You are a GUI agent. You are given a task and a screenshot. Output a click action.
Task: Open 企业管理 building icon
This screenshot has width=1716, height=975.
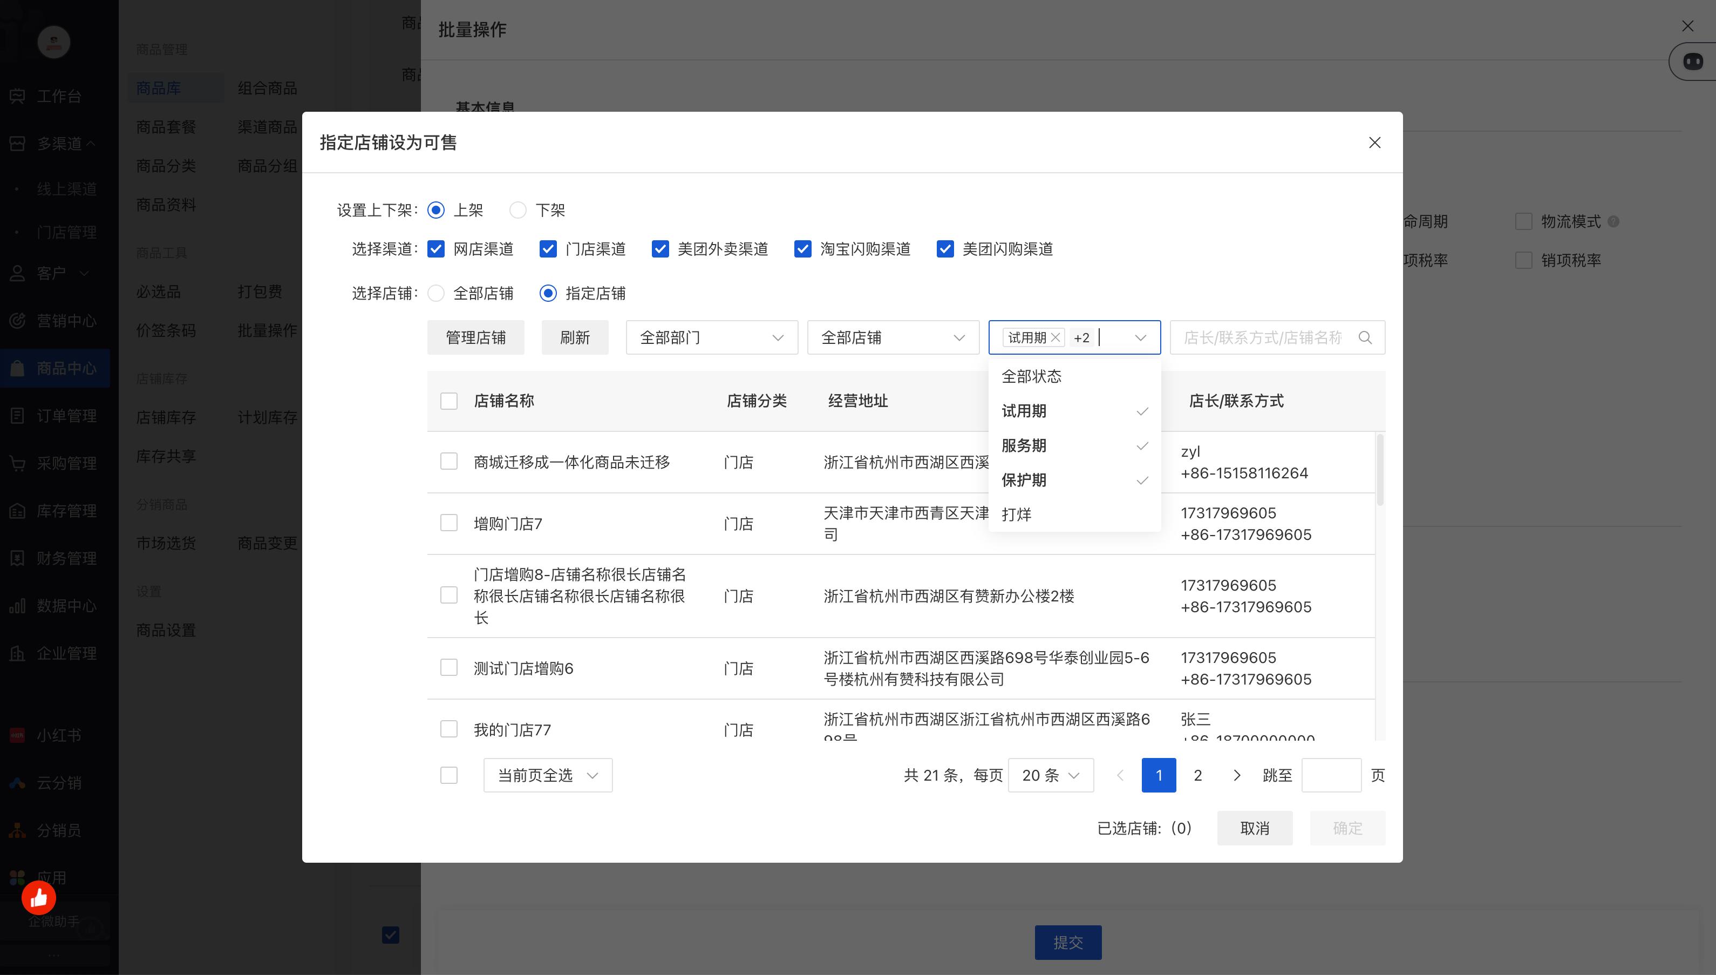[x=17, y=654]
